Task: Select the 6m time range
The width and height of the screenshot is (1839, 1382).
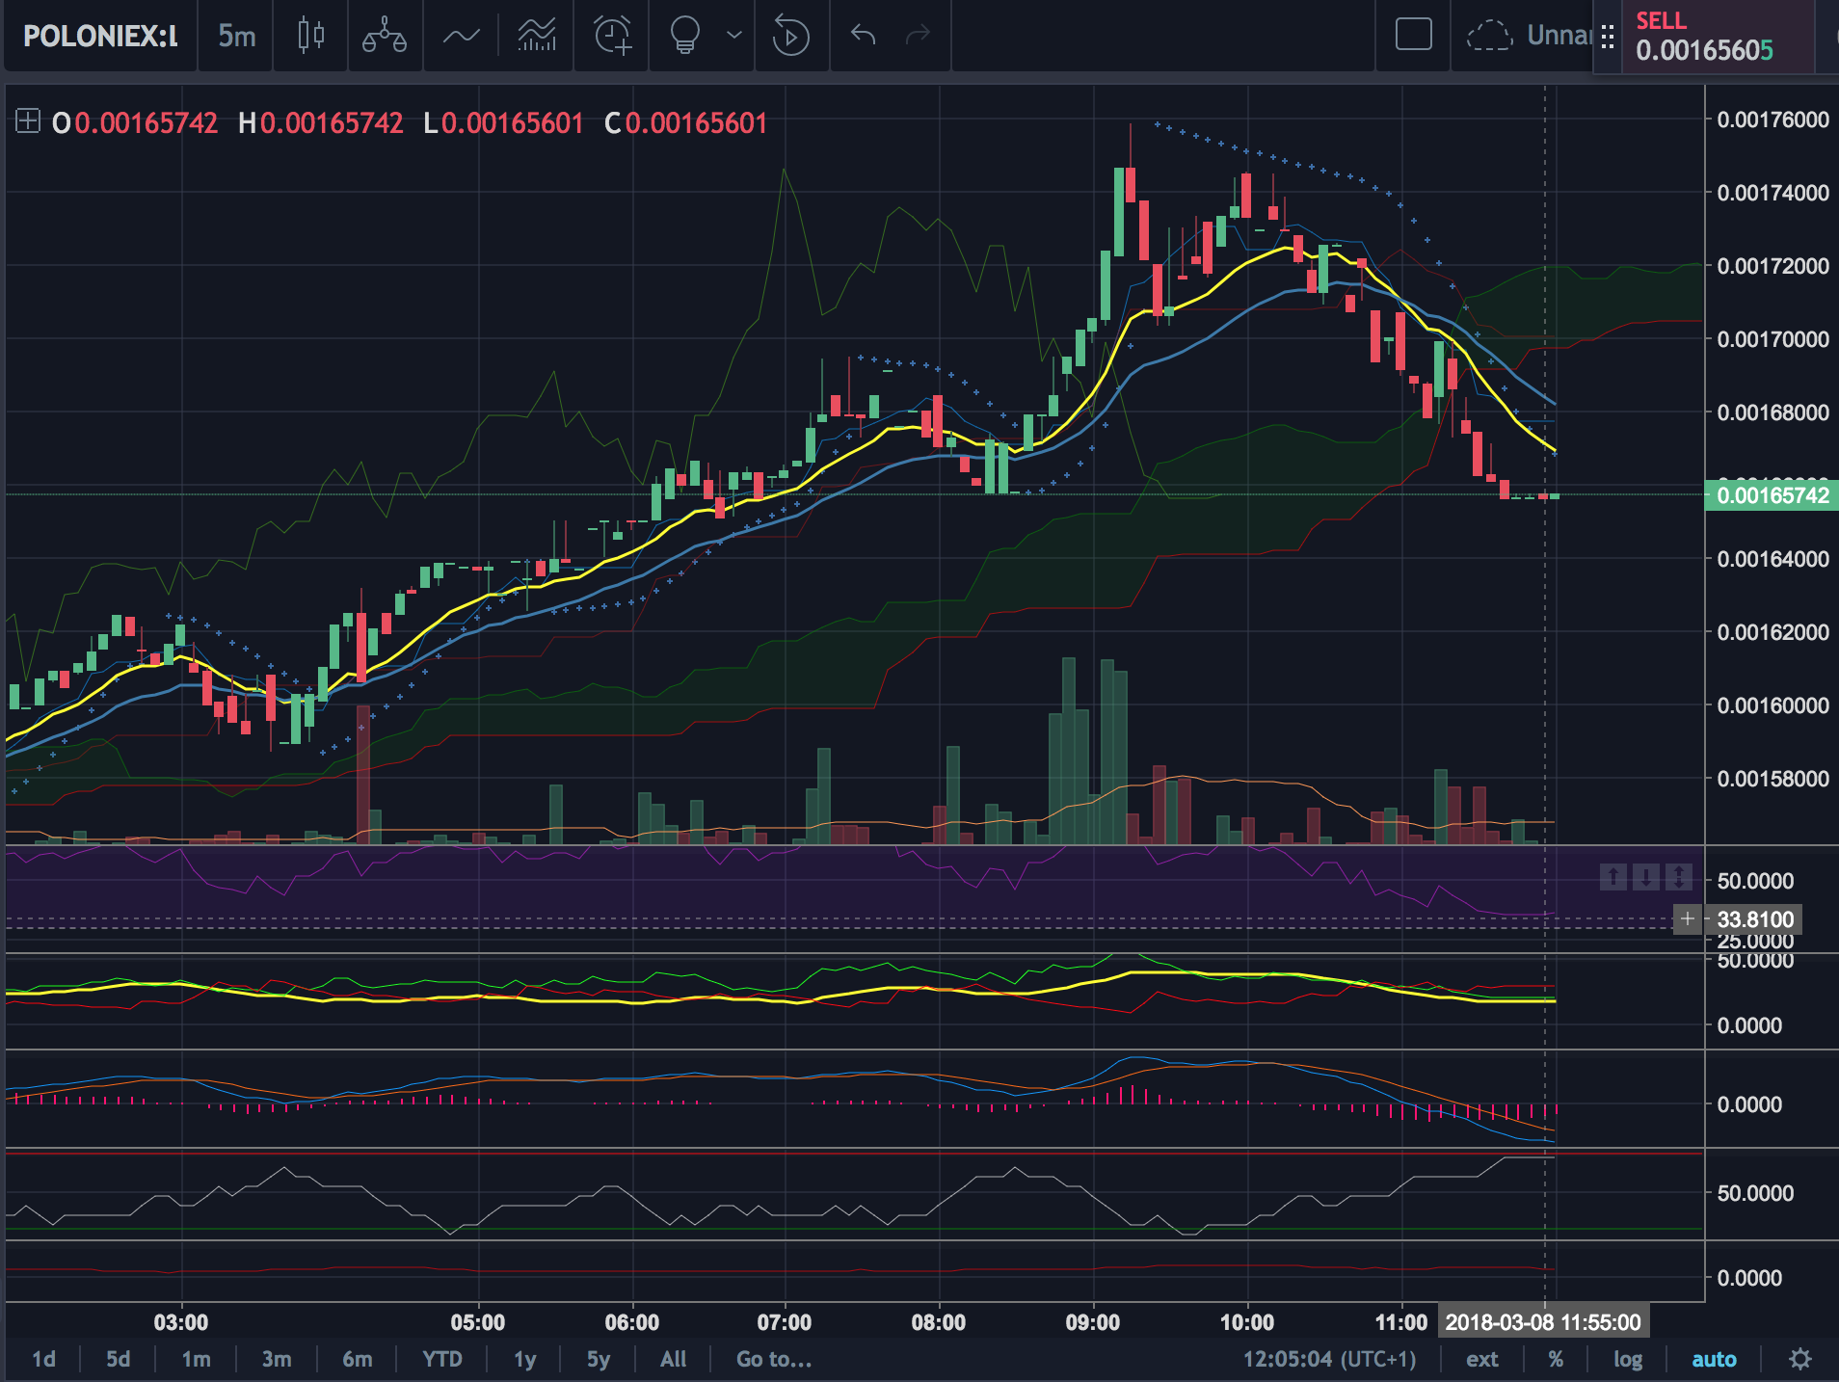Action: tap(358, 1359)
